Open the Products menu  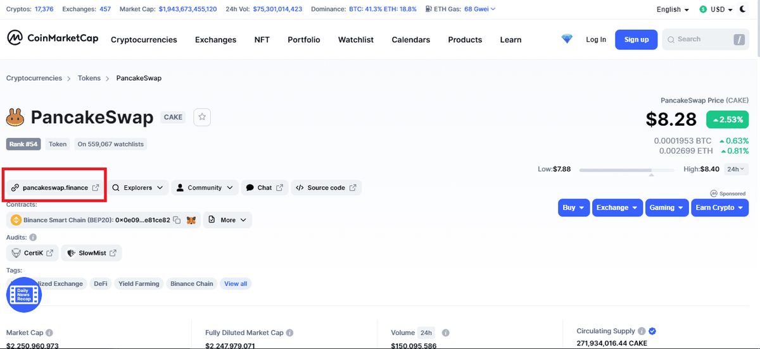tap(465, 39)
